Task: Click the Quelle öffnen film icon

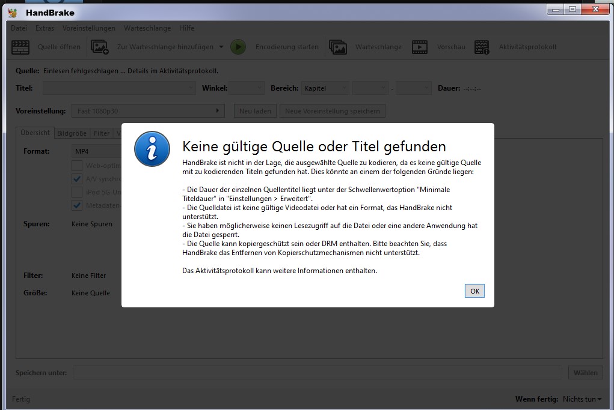Action: coord(20,47)
